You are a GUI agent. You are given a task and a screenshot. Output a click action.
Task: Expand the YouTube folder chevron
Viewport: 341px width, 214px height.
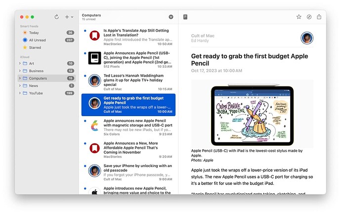[20, 93]
